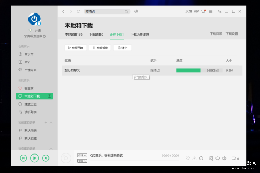Open 下载设置 link
This screenshot has height=173, width=260.
[232, 34]
